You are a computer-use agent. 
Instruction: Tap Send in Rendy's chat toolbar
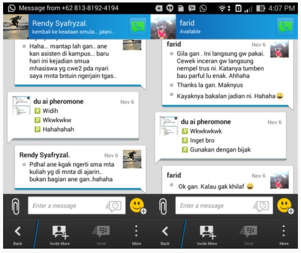(101, 235)
